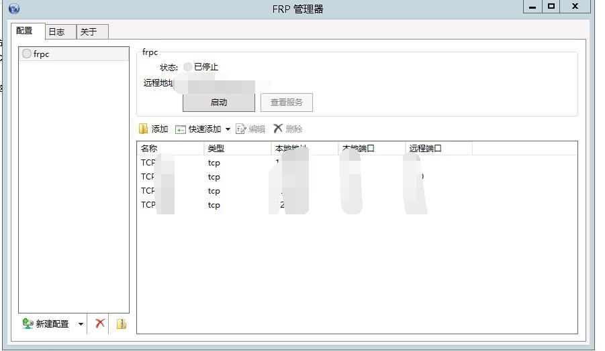Expand the dropdown arrow next to 新建配置

[x=81, y=324]
